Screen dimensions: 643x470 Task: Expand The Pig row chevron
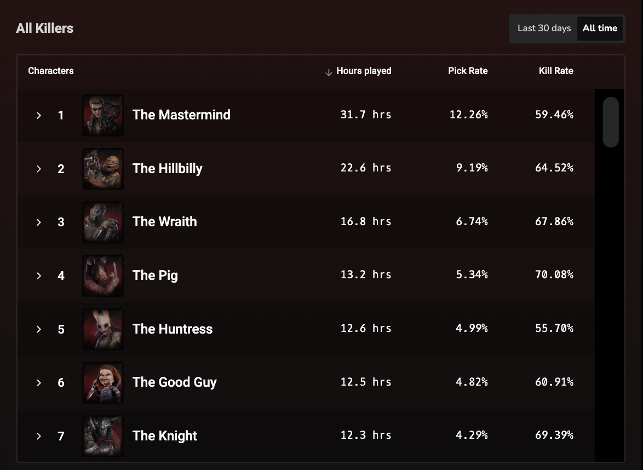click(x=38, y=276)
